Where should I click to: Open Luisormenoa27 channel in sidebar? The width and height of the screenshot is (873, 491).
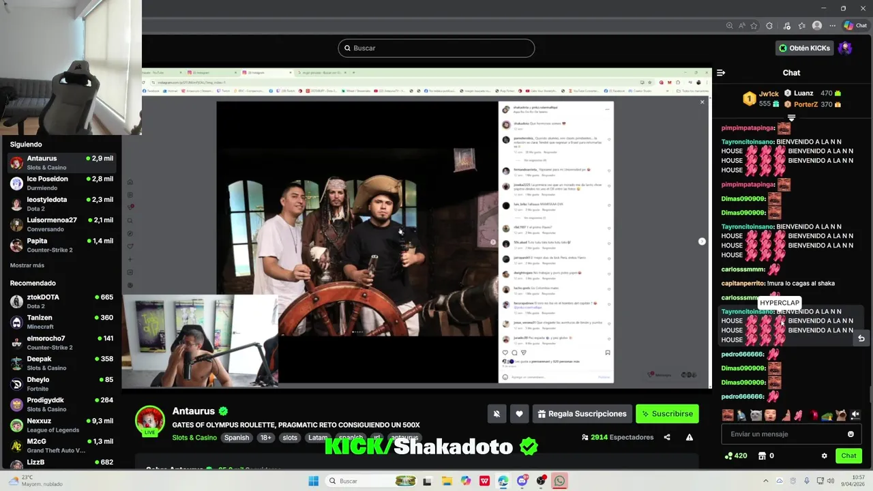point(61,224)
